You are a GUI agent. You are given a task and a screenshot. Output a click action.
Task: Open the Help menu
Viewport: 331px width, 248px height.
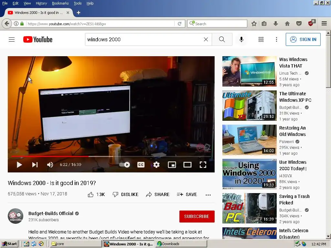90,3
